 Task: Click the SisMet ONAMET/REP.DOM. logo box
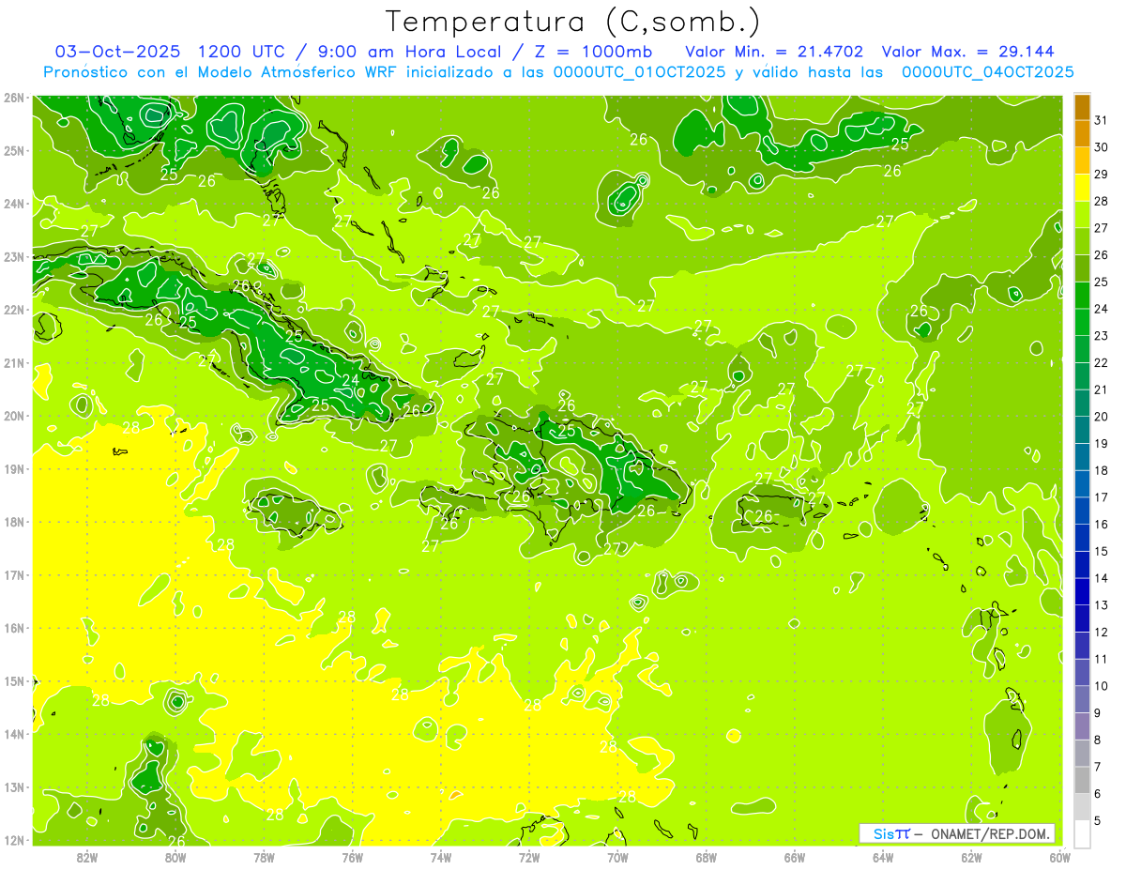click(957, 833)
